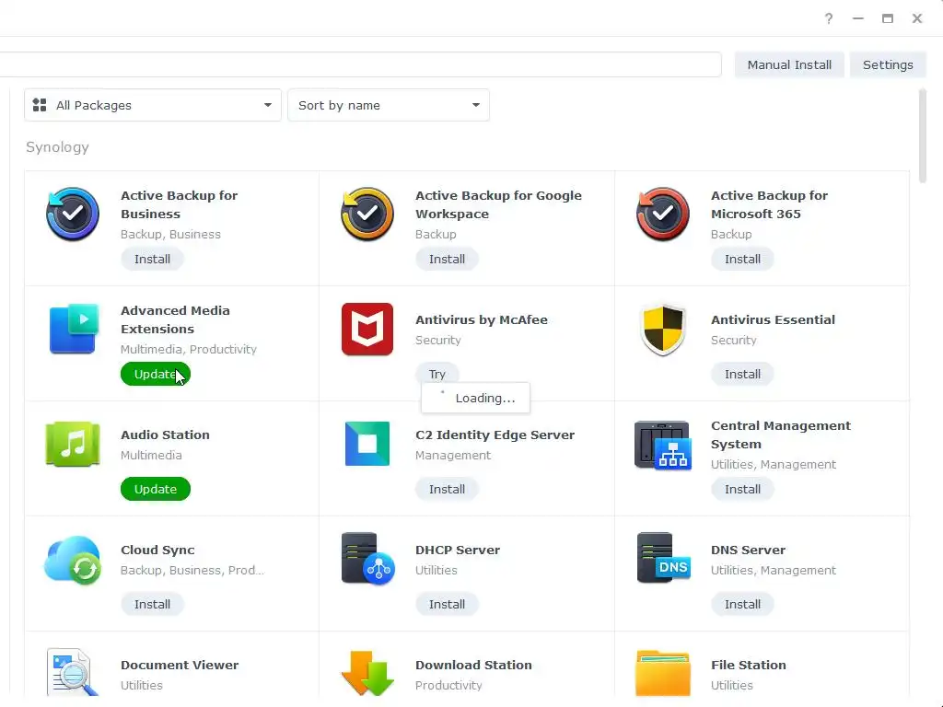Screen dimensions: 943x707
Task: Click the package search input field
Action: point(360,64)
